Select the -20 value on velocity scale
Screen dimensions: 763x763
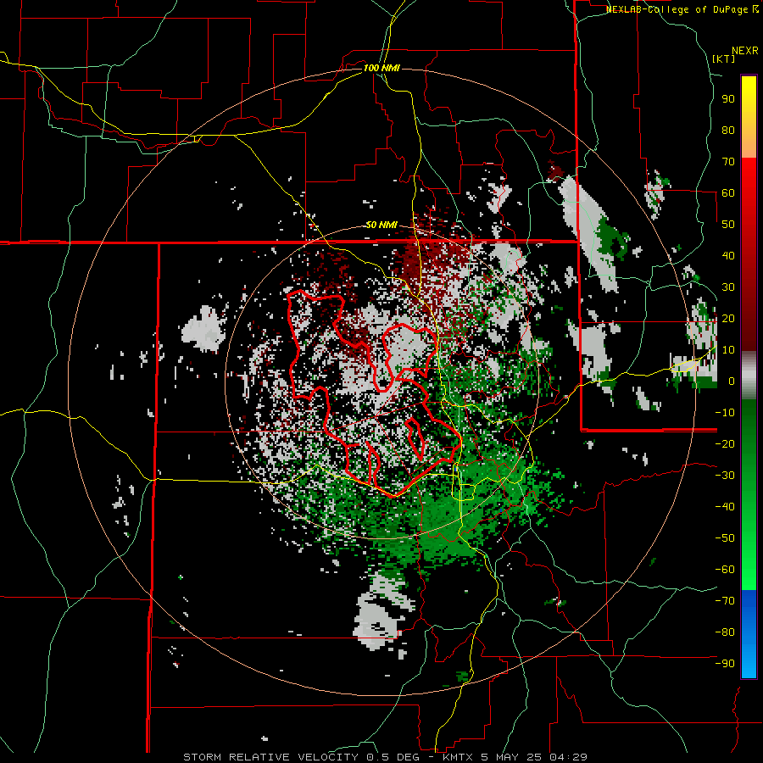tap(725, 443)
